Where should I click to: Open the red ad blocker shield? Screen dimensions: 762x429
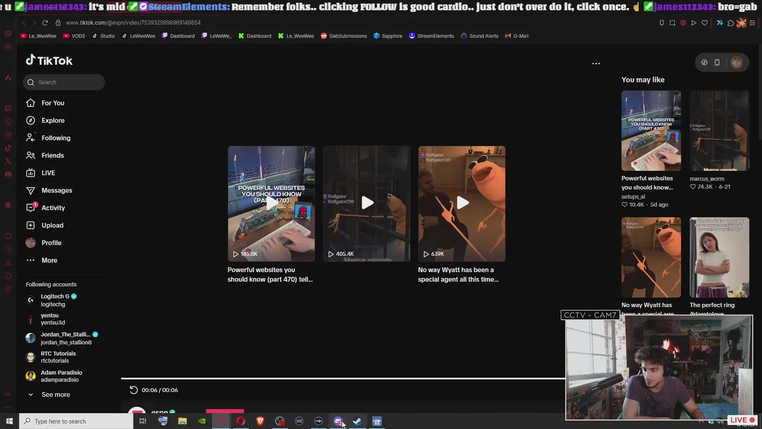(x=683, y=23)
